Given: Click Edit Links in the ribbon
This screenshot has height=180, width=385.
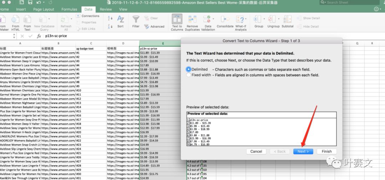Looking at the screenshot, I should (x=86, y=29).
